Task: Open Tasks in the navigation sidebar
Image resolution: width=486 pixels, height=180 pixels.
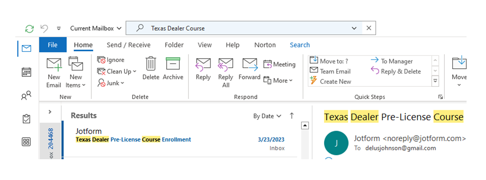Action: click(26, 119)
